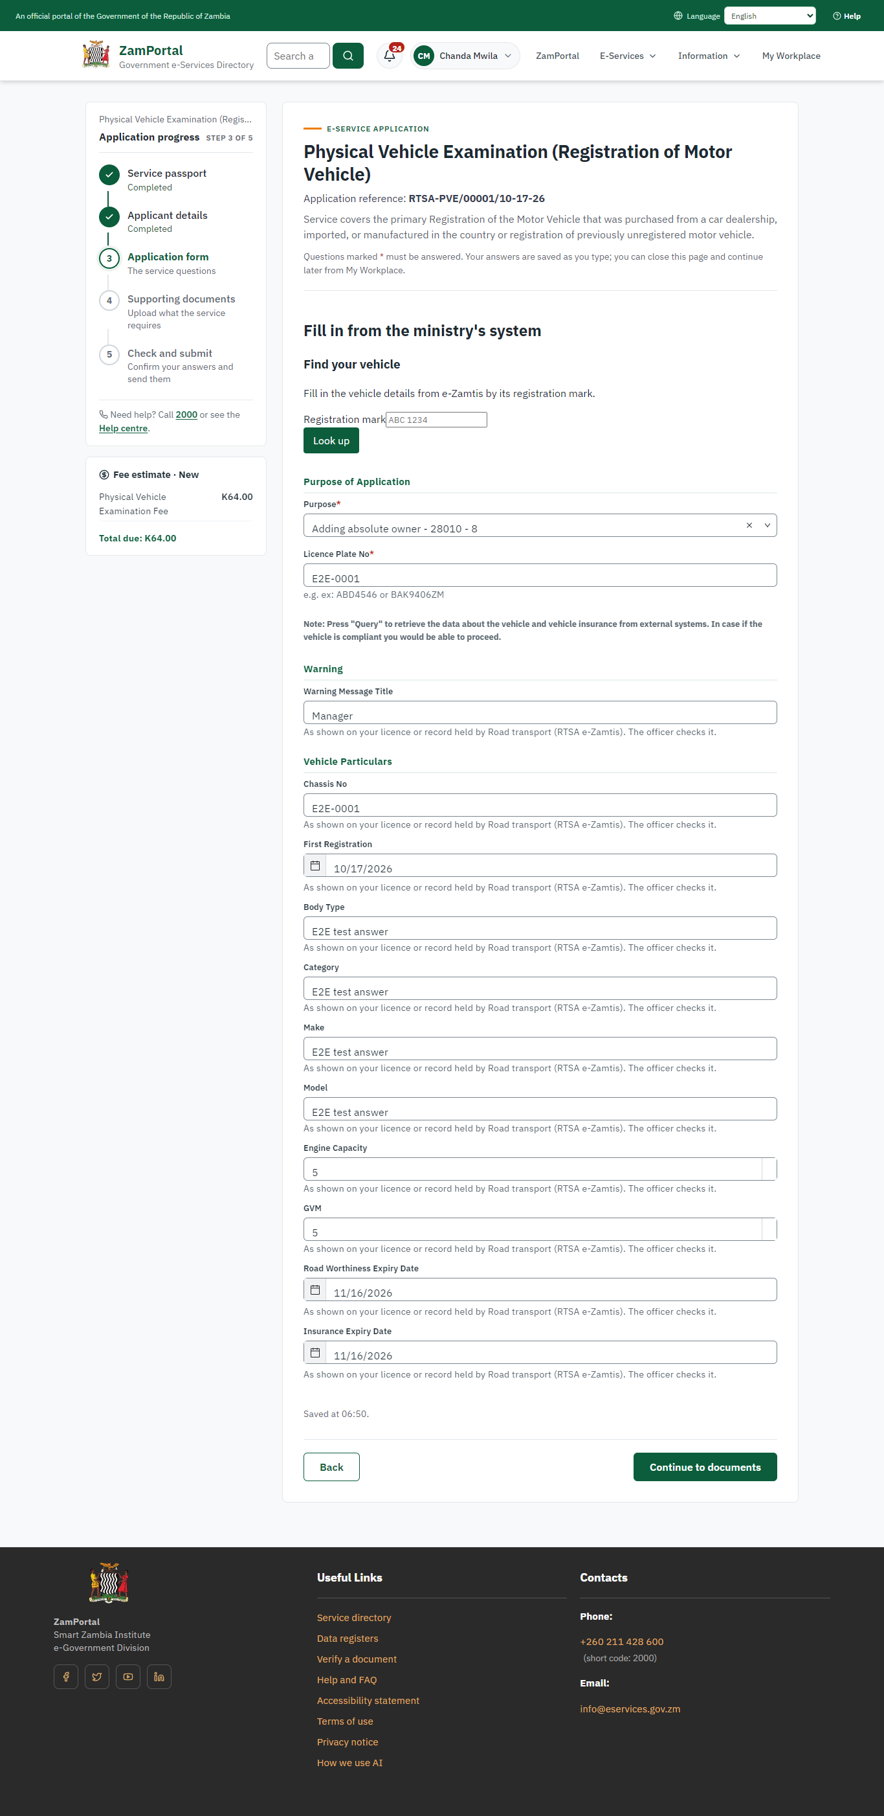
Task: Click the Look up button
Action: tap(331, 440)
